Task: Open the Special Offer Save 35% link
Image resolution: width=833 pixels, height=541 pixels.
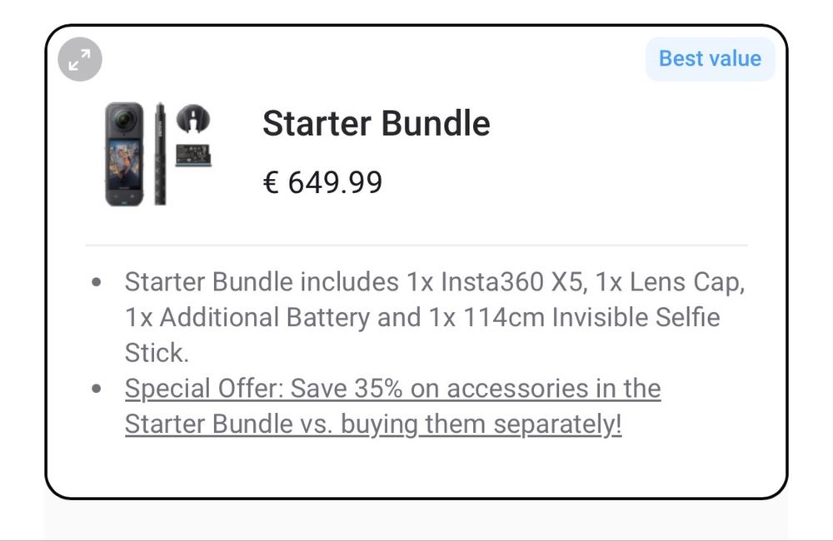Action: [392, 389]
